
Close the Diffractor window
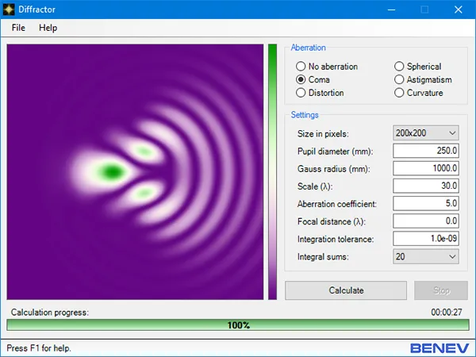pos(459,10)
